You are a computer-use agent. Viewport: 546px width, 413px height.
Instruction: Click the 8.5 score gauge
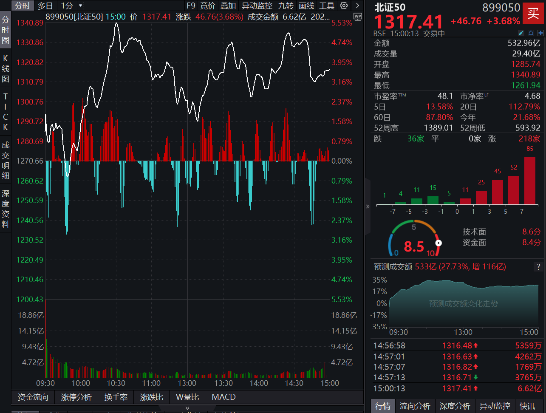[415, 239]
